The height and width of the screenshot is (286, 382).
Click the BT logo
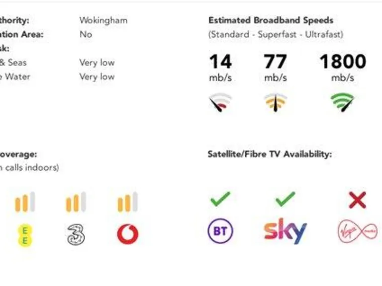(220, 231)
